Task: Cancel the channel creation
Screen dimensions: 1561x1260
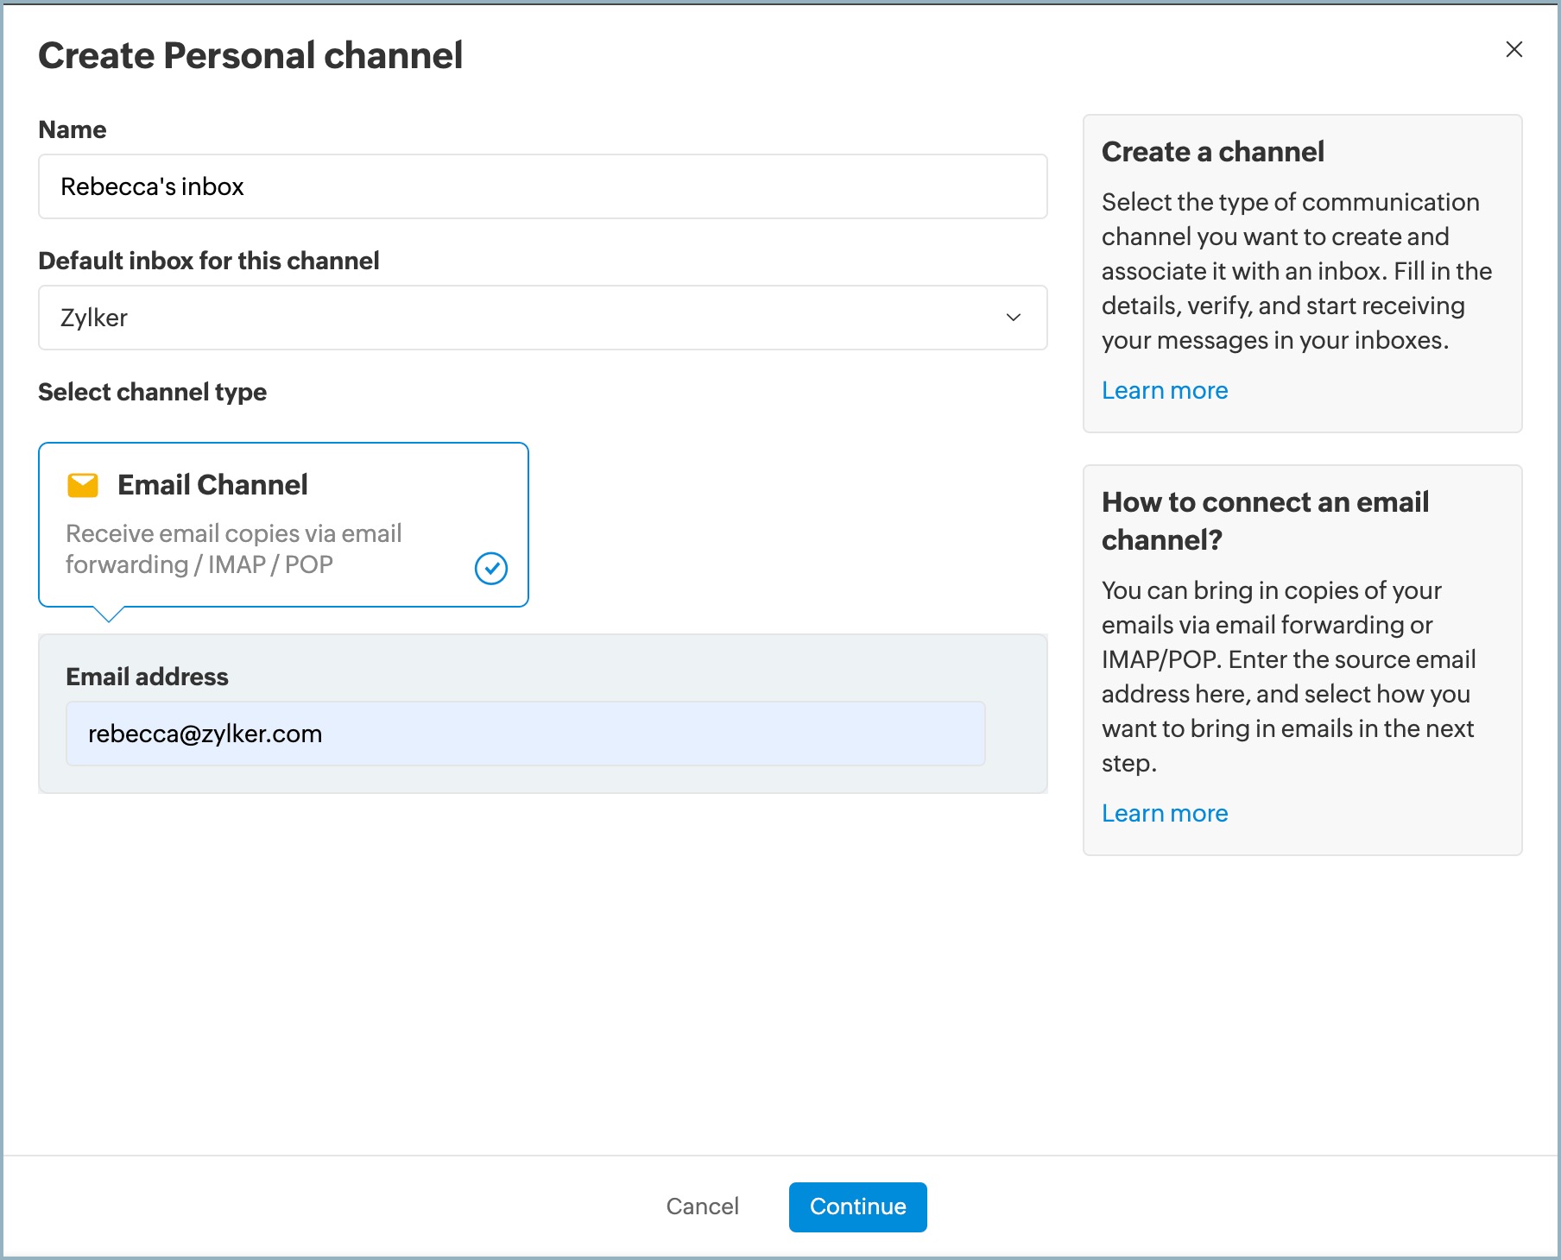Action: pos(702,1206)
